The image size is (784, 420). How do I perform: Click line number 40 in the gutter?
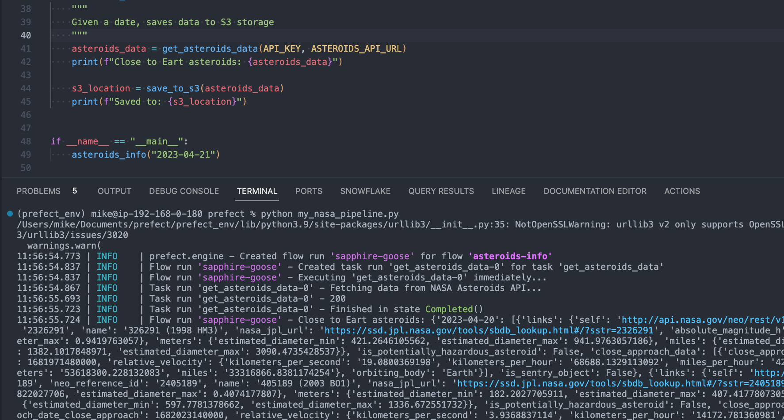(26, 35)
